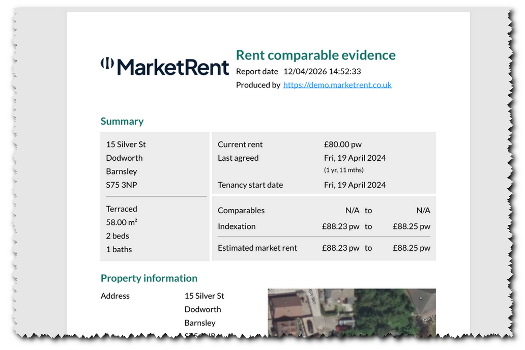Select '15 Silver St' under Property information
Screen dimensions: 525x350
[204, 296]
